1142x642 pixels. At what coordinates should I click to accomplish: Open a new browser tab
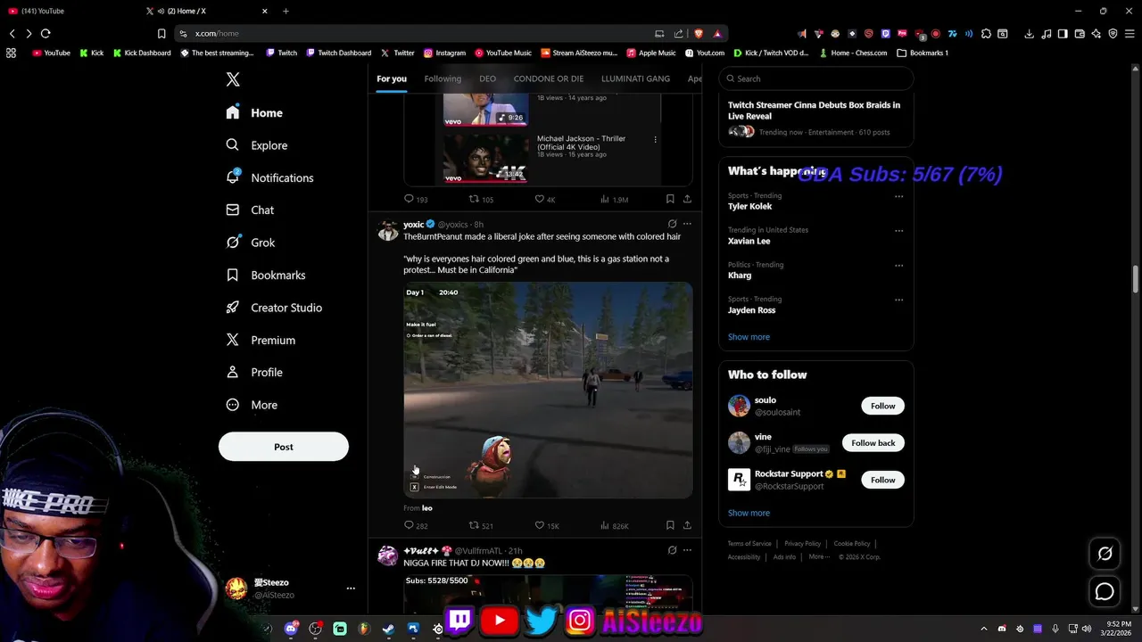pos(285,11)
